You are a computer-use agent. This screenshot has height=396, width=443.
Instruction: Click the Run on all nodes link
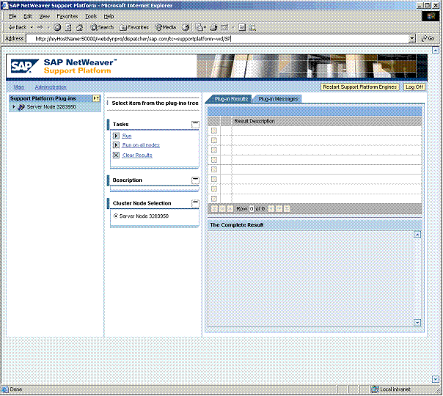(x=141, y=145)
